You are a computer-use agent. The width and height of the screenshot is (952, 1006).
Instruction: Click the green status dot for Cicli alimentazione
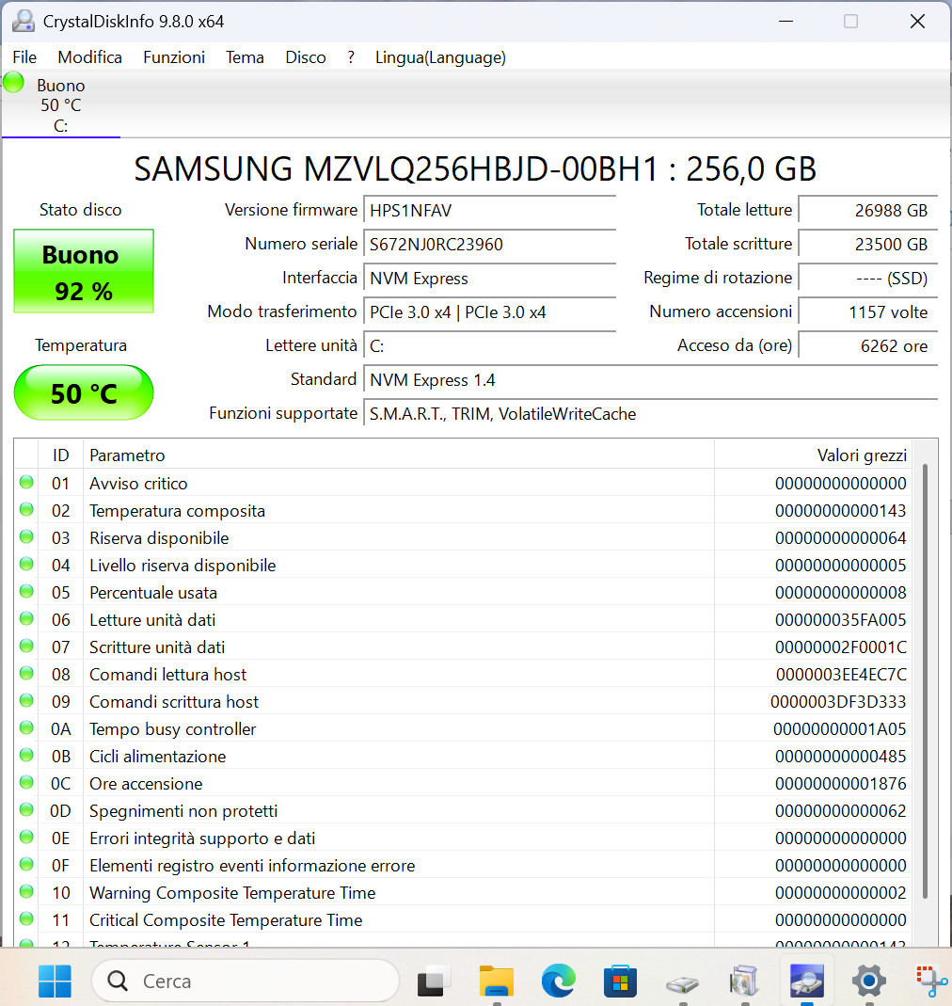26,755
